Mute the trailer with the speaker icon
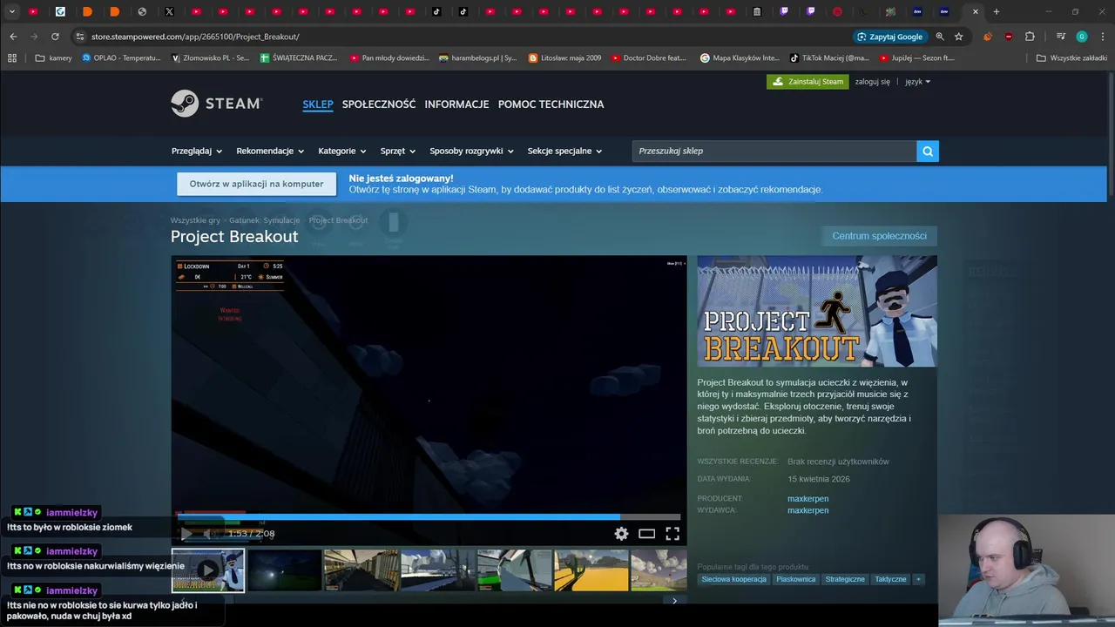Screen dimensions: 1115x627 pyautogui.click(x=209, y=534)
